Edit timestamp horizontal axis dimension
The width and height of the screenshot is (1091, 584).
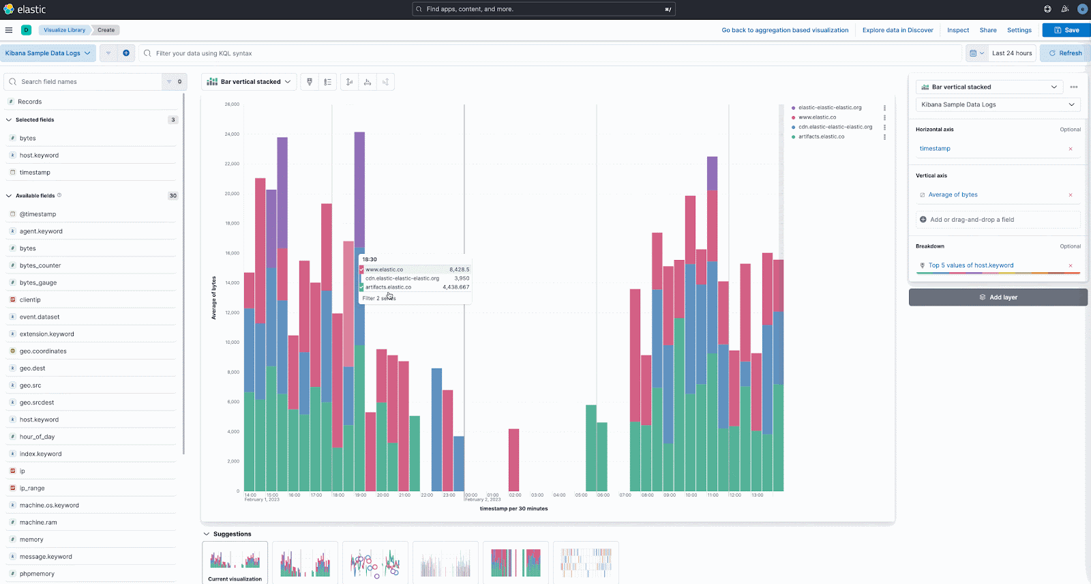[935, 149]
